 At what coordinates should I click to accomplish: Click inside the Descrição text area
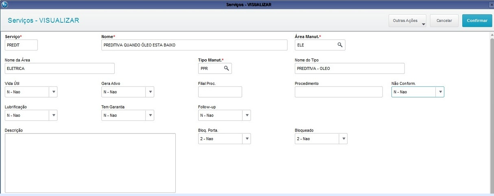(90, 163)
